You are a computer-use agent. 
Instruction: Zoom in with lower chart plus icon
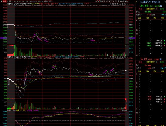(125, 57)
